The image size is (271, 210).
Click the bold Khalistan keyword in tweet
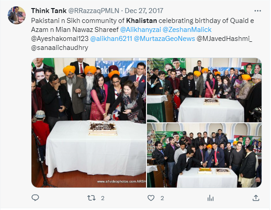pos(142,21)
